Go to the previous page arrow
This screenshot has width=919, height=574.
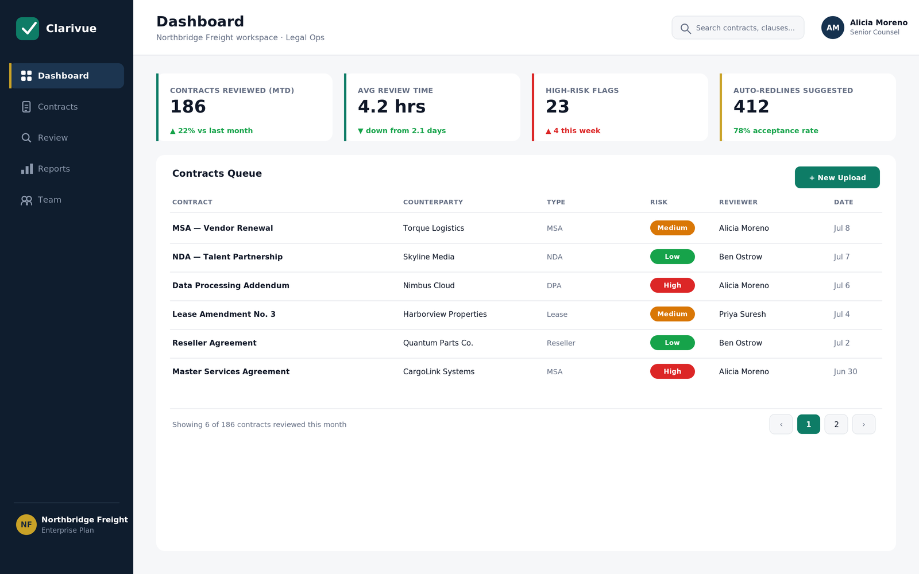point(781,424)
